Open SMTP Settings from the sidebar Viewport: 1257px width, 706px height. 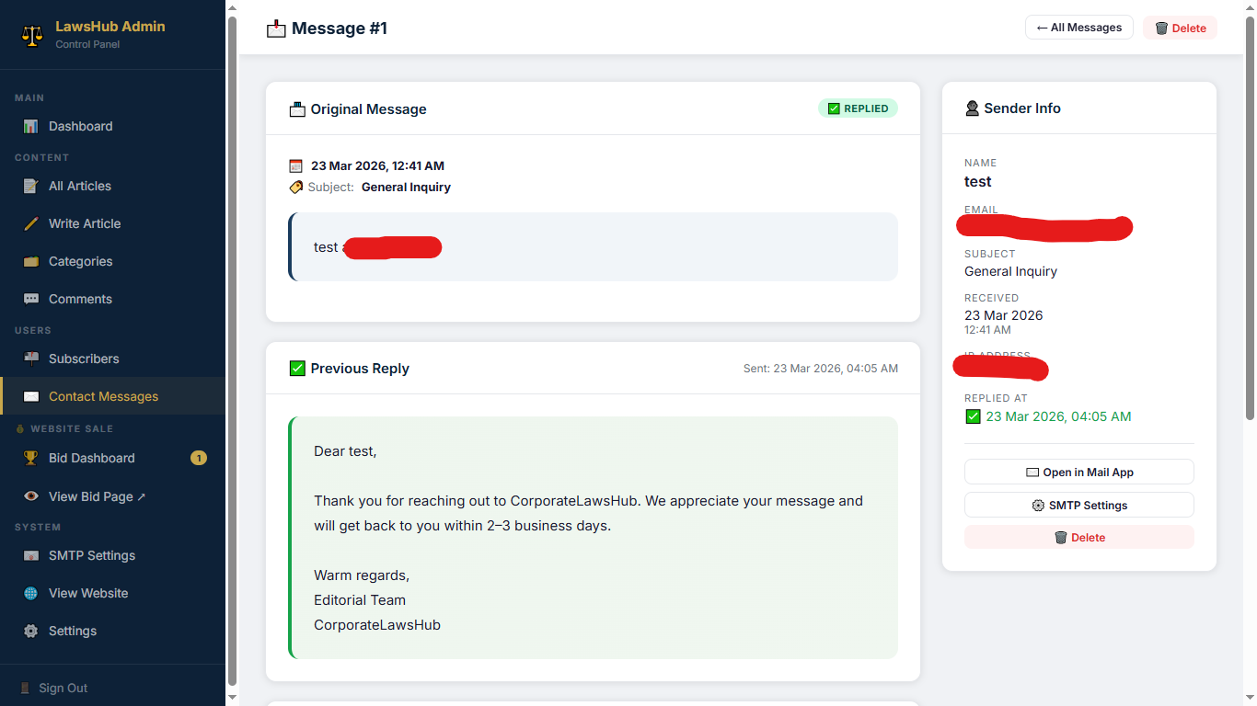pos(91,555)
